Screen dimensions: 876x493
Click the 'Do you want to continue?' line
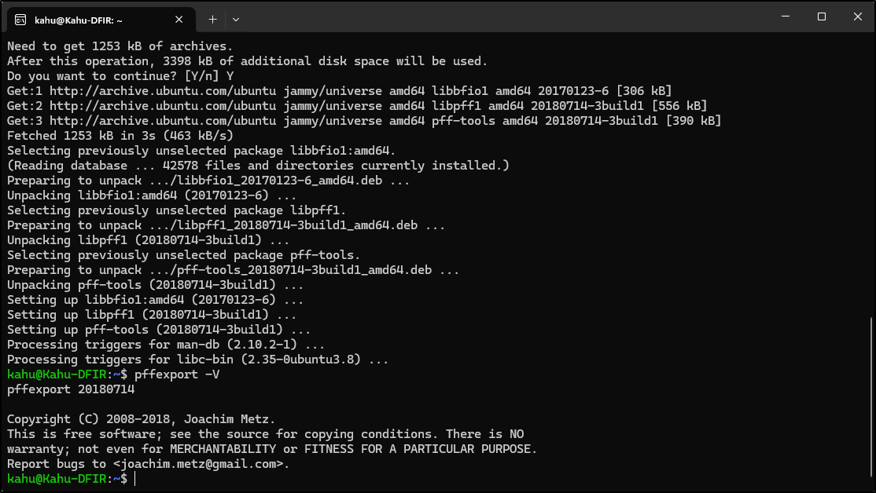pos(120,76)
